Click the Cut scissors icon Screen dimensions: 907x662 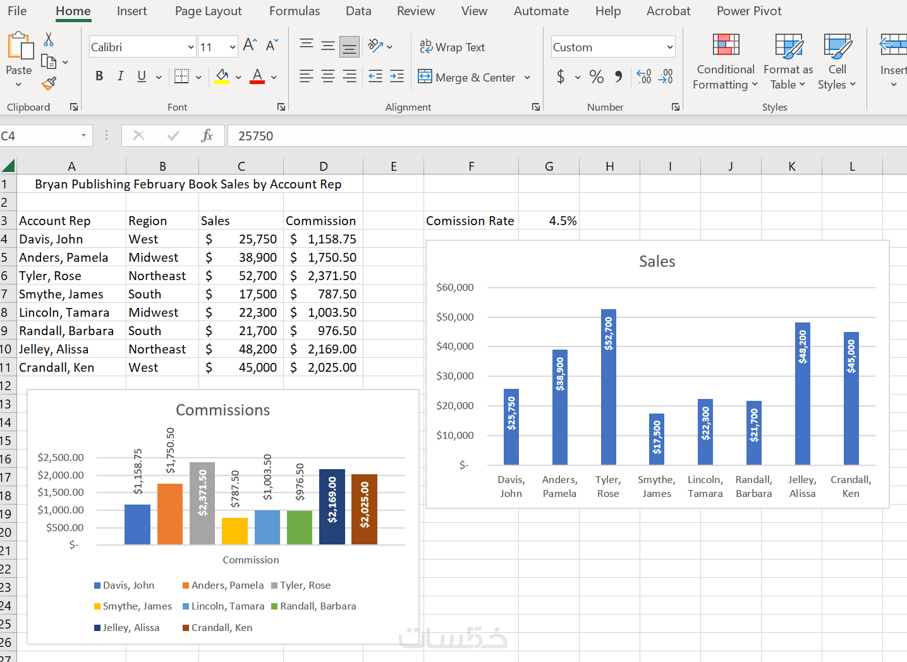(x=49, y=39)
